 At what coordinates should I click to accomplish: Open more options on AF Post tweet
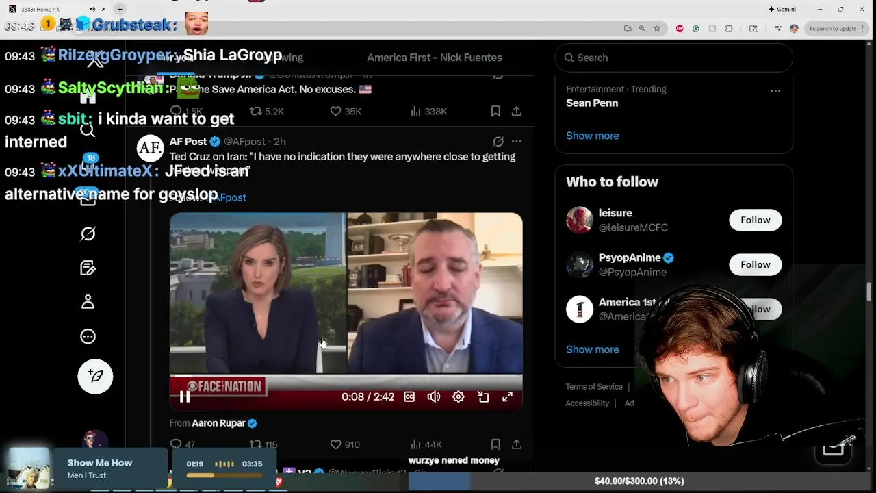[x=517, y=141]
